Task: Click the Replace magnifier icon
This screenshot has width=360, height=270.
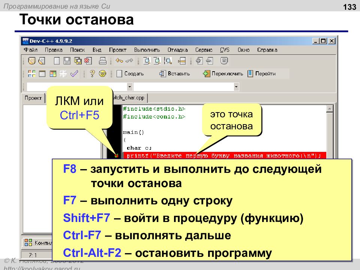Action: [157, 61]
